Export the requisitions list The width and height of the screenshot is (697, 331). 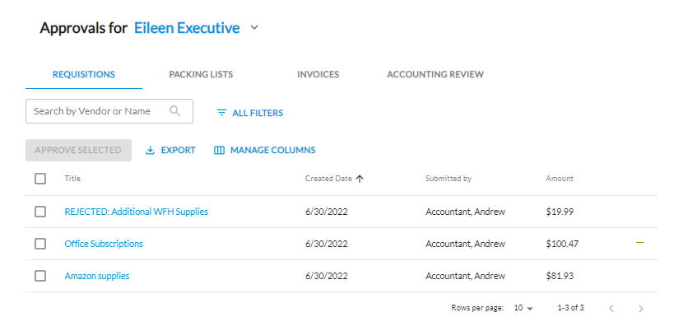pyautogui.click(x=170, y=150)
